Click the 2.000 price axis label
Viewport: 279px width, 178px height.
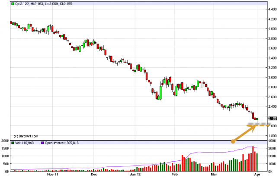(x=273, y=126)
